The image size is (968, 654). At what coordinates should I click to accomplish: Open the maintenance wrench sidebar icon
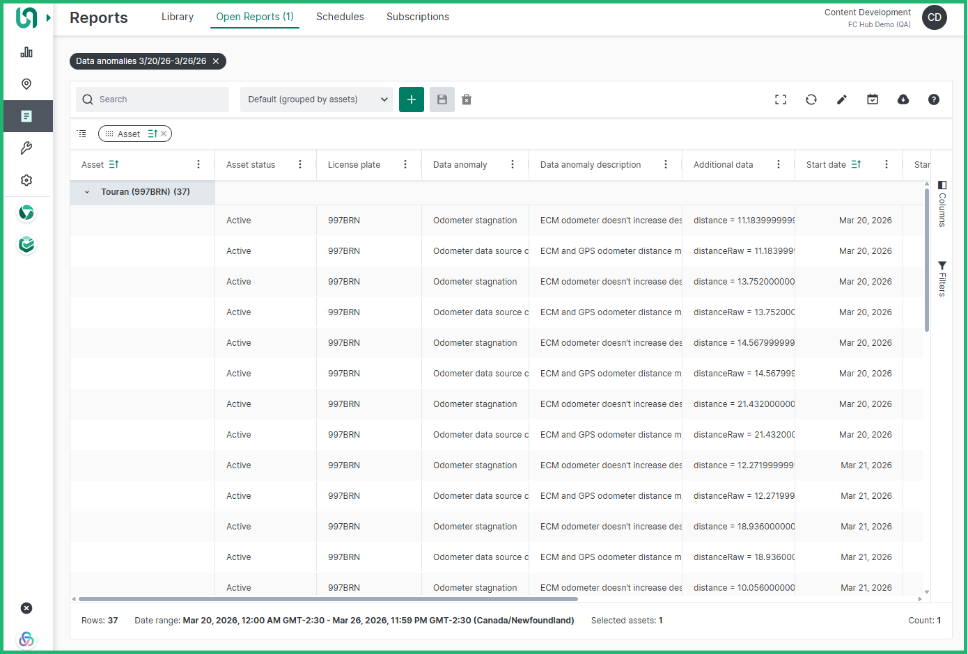tap(26, 148)
